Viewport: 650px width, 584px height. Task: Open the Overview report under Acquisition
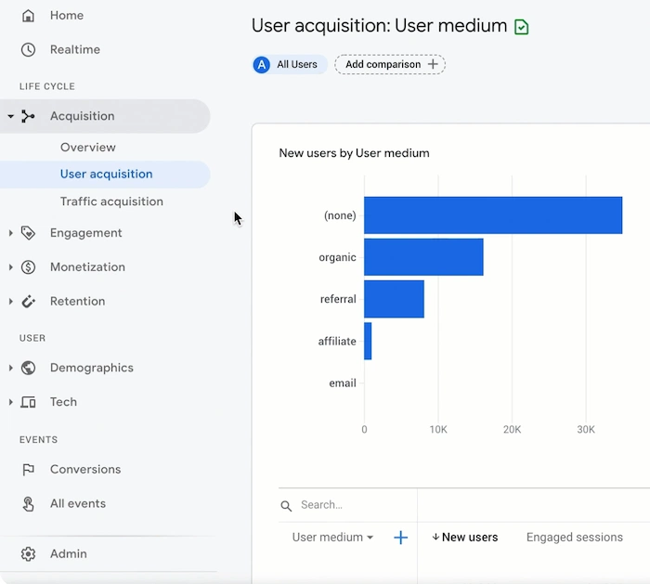pyautogui.click(x=88, y=148)
